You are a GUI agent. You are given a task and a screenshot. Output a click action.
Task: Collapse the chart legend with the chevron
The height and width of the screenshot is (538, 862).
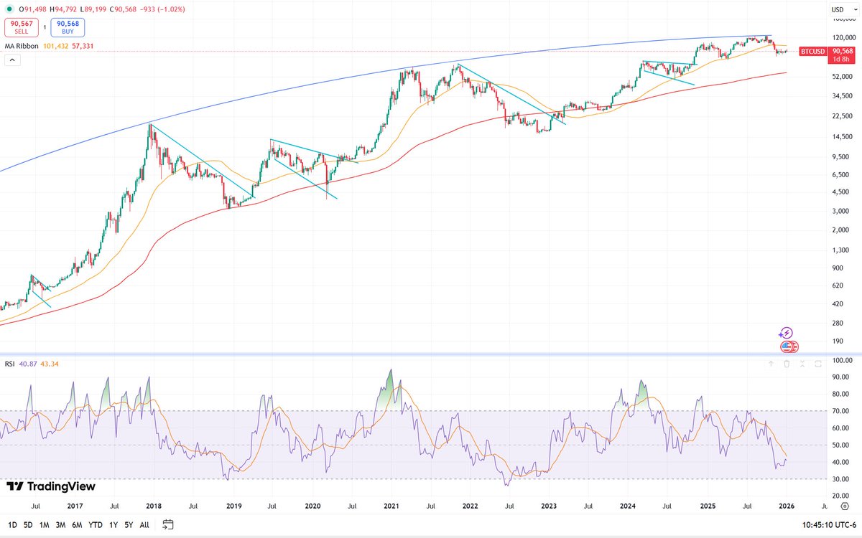tap(11, 60)
